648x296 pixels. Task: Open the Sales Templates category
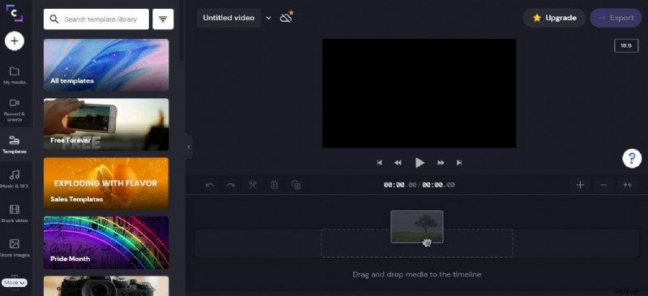tap(106, 183)
